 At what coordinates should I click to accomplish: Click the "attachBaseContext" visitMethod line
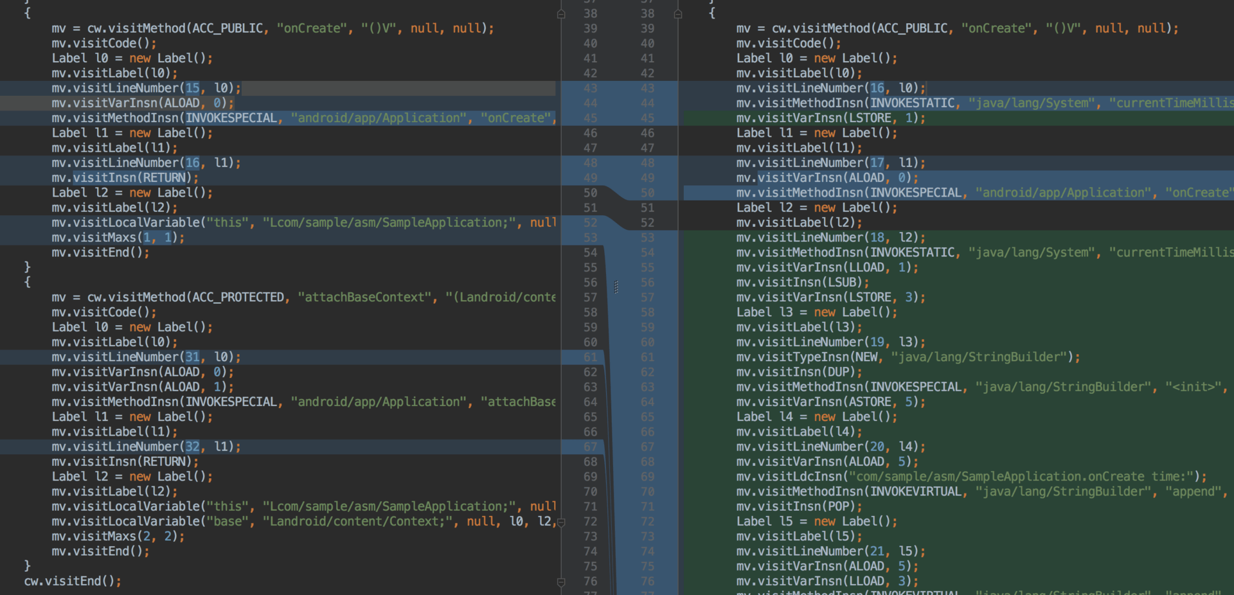[x=303, y=297]
